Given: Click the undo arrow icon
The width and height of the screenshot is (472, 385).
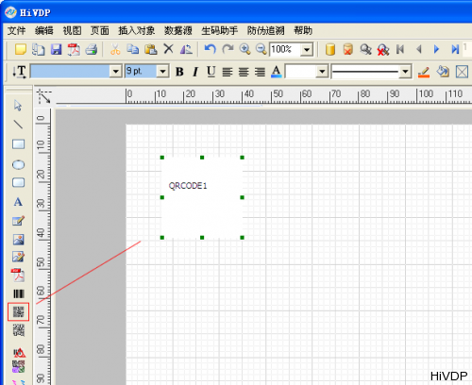Looking at the screenshot, I should [x=210, y=49].
